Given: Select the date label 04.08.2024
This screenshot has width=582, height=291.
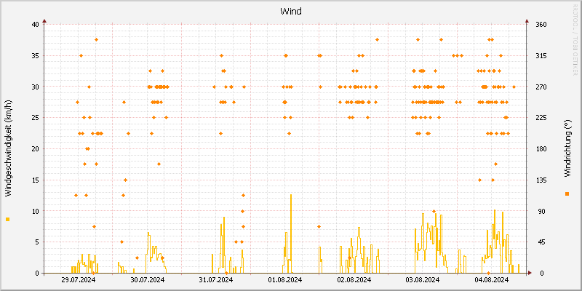Looking at the screenshot, I should point(492,279).
